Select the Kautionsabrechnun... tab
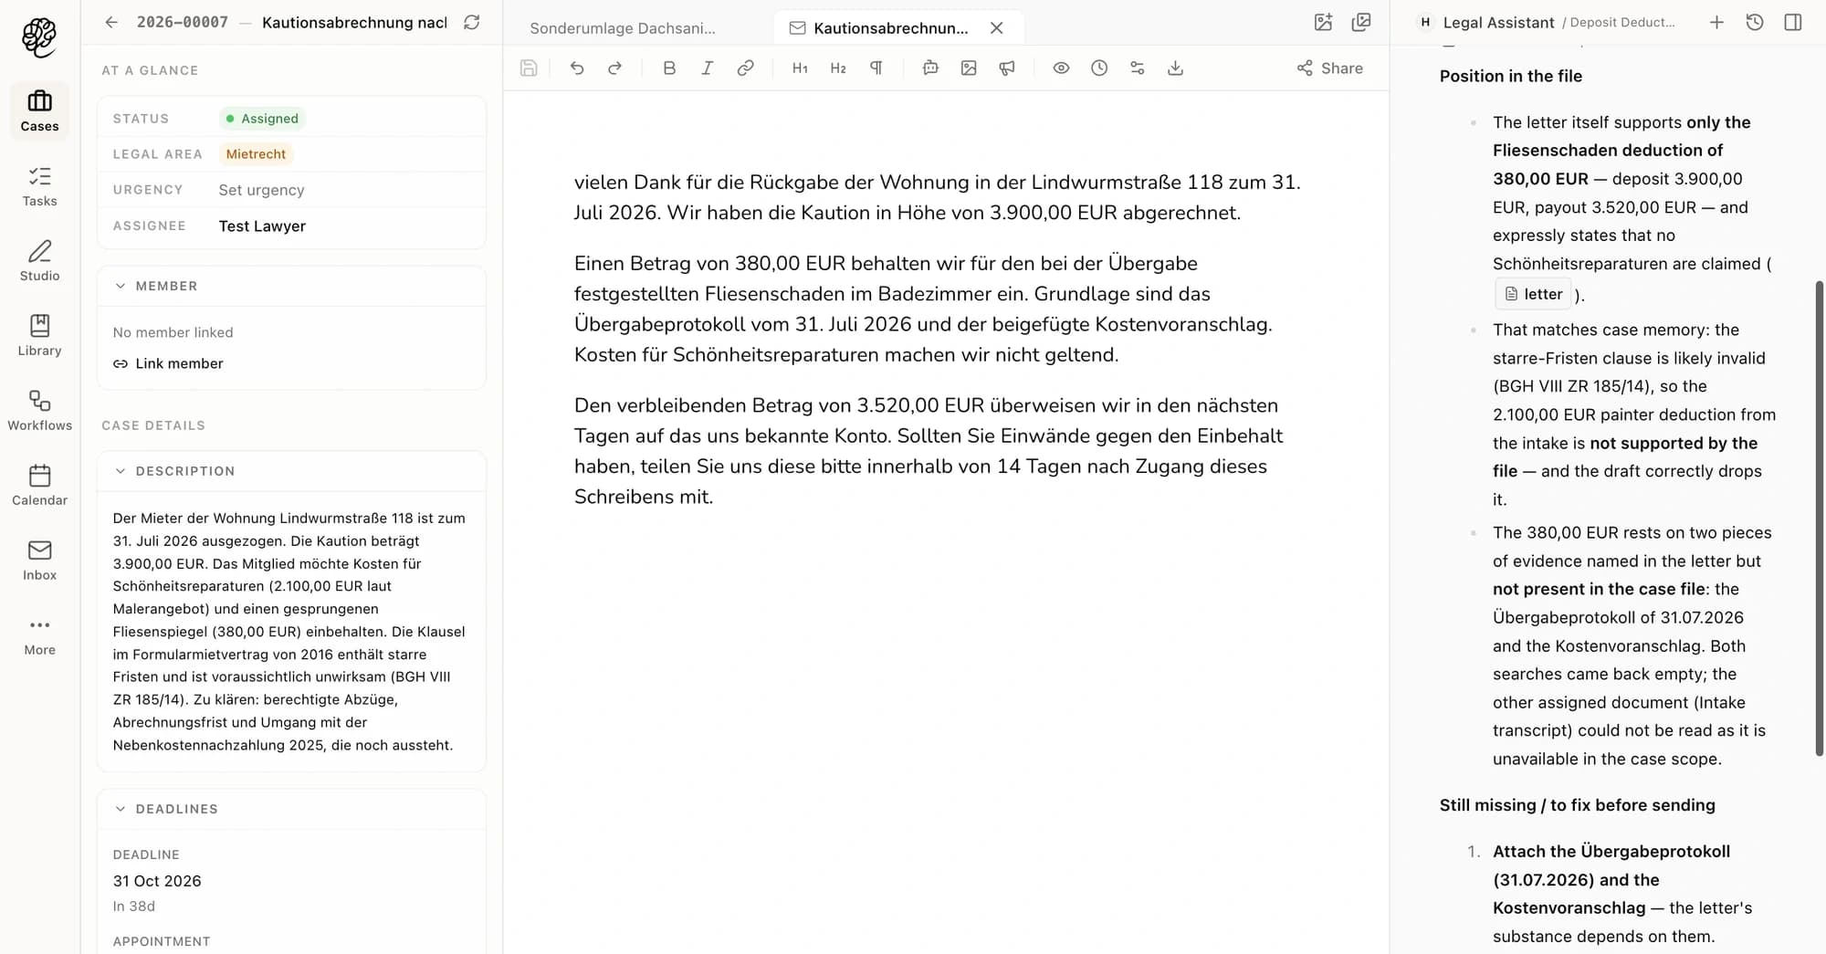The width and height of the screenshot is (1826, 954). (x=890, y=28)
